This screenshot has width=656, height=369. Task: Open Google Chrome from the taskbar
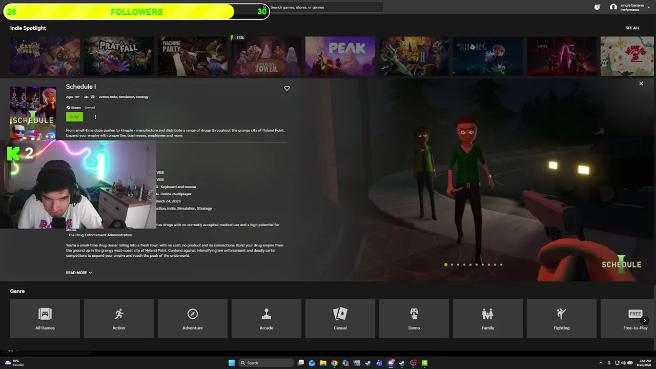pyautogui.click(x=334, y=363)
